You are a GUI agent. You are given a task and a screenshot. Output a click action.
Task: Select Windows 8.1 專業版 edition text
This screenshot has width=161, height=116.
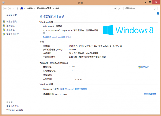53,26
